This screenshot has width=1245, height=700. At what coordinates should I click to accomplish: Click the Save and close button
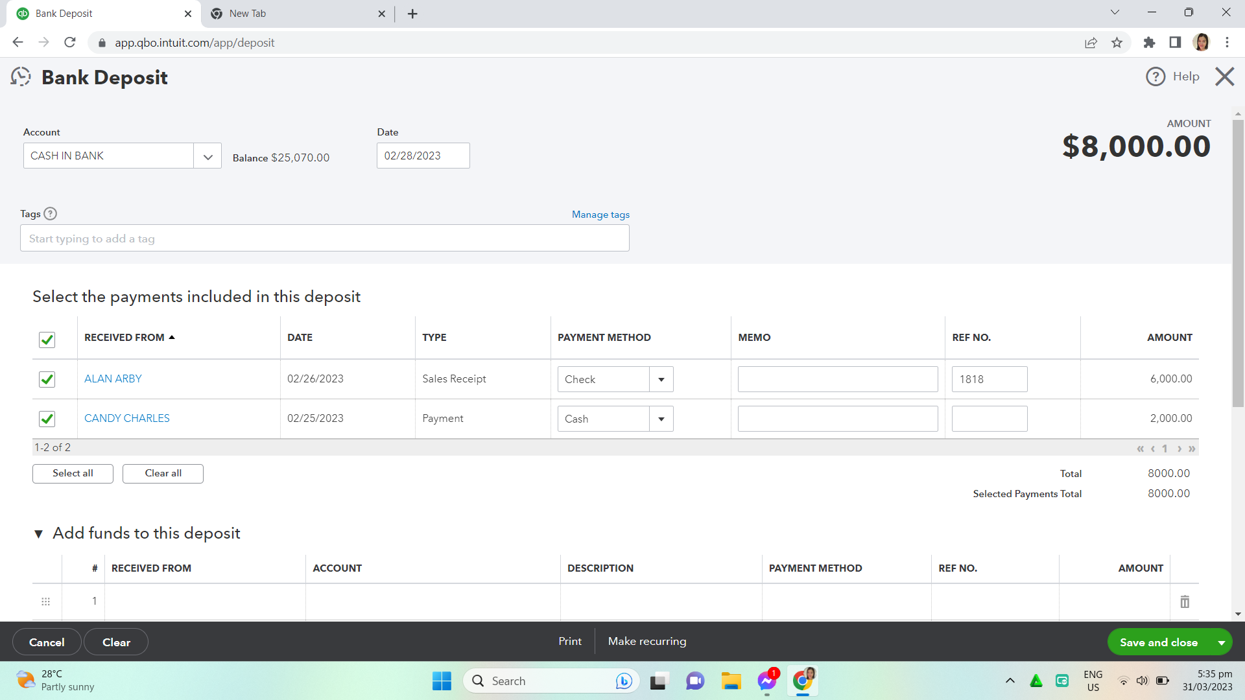(1159, 642)
